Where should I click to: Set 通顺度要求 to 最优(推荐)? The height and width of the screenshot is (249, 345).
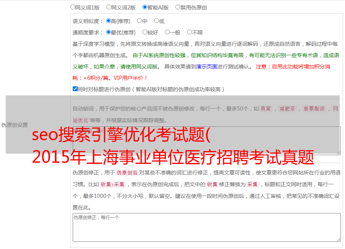[108, 32]
